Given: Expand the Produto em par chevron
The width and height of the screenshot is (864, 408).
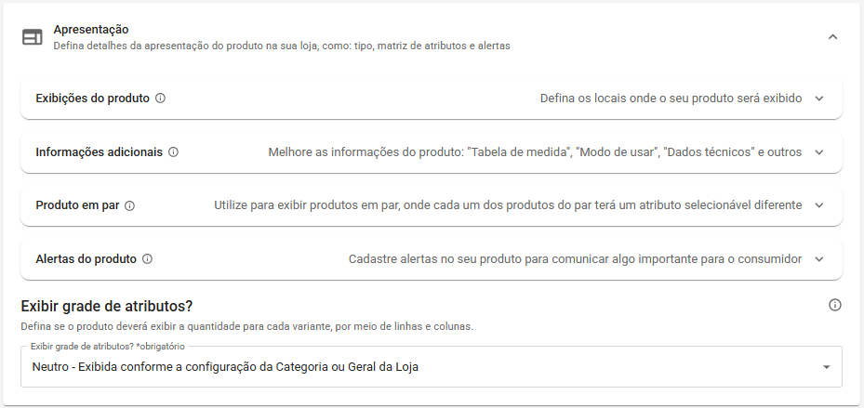Looking at the screenshot, I should click(818, 205).
